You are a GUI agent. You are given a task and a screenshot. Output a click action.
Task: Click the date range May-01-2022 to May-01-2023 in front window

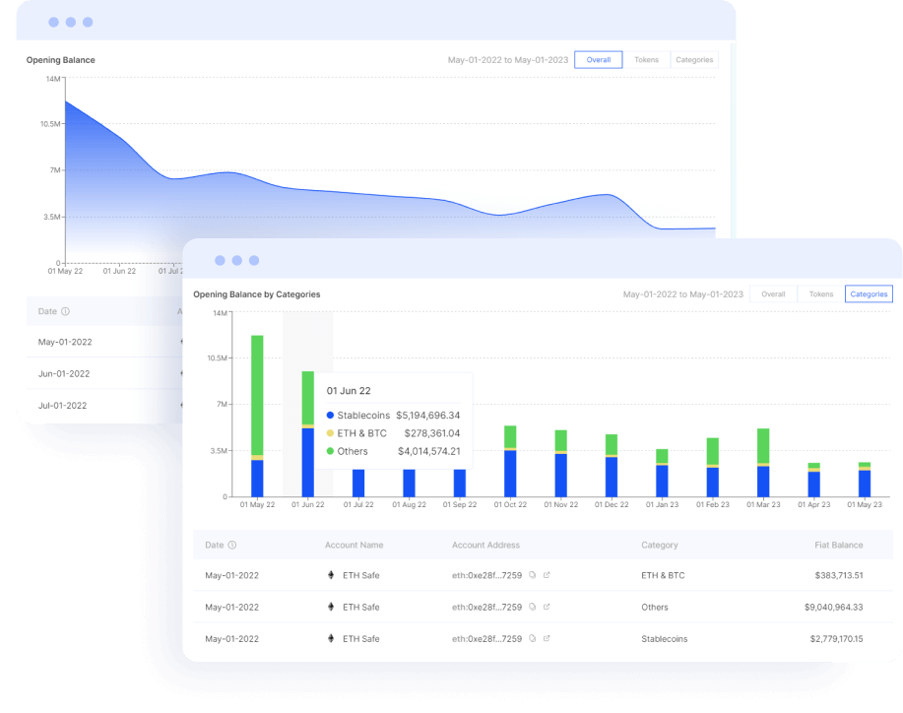(x=682, y=294)
